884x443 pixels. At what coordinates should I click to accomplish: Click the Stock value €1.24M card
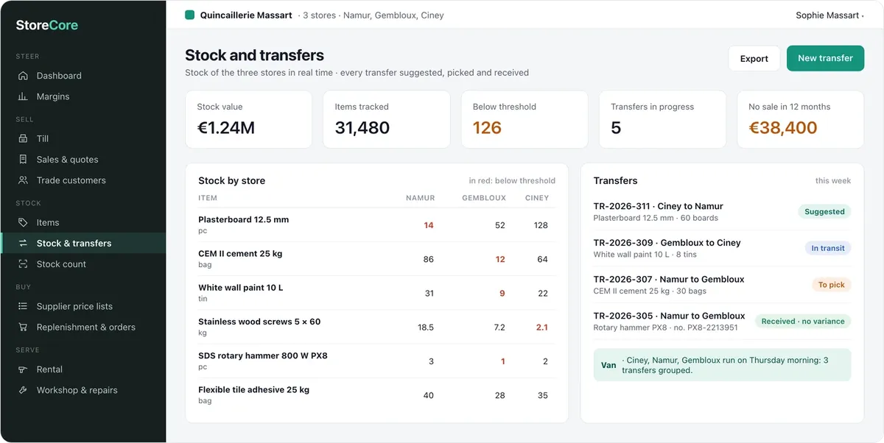coord(249,119)
